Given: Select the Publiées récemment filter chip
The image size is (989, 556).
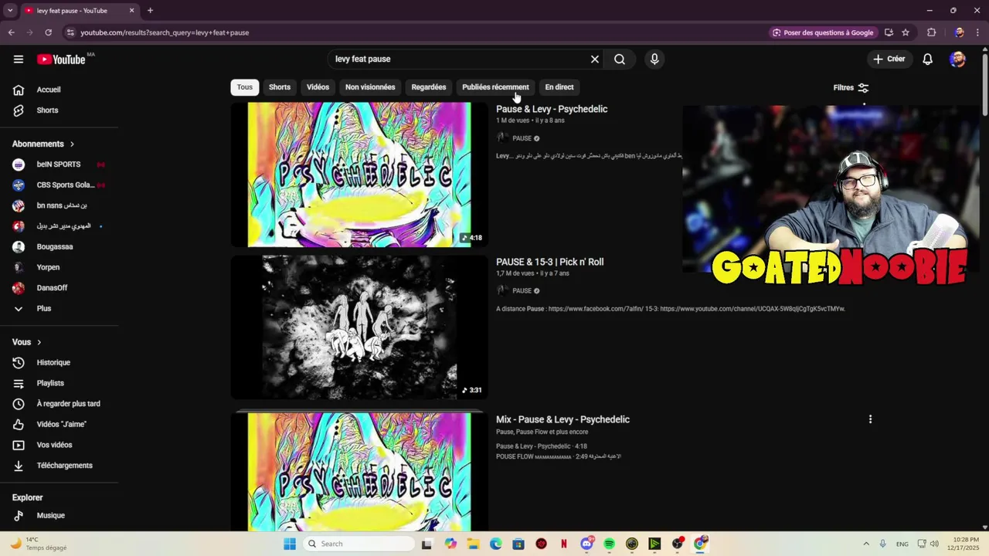Looking at the screenshot, I should pos(495,87).
